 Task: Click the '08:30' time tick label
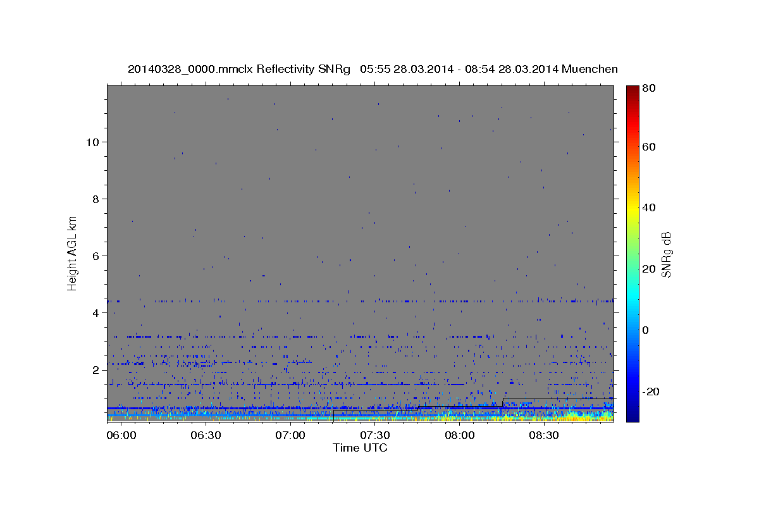click(x=544, y=436)
